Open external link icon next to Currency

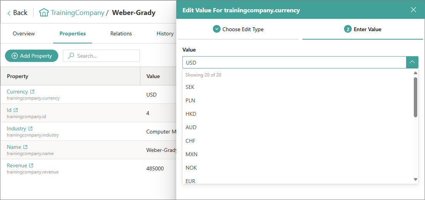(x=32, y=92)
